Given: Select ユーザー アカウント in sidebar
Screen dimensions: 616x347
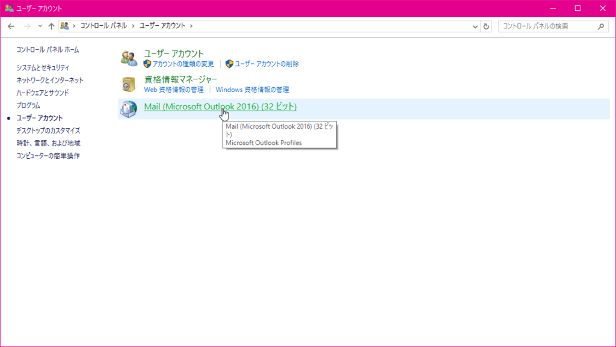Looking at the screenshot, I should 39,118.
